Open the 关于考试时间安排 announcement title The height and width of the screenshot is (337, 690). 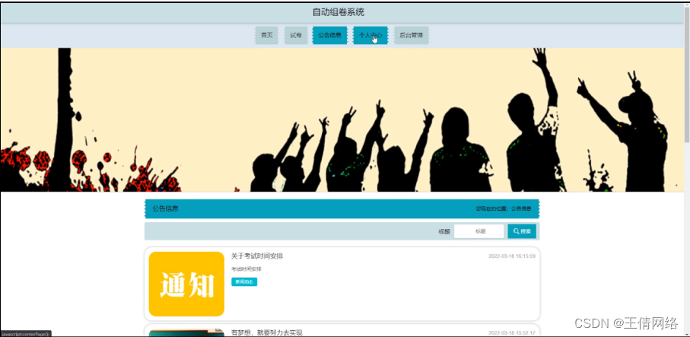(257, 256)
